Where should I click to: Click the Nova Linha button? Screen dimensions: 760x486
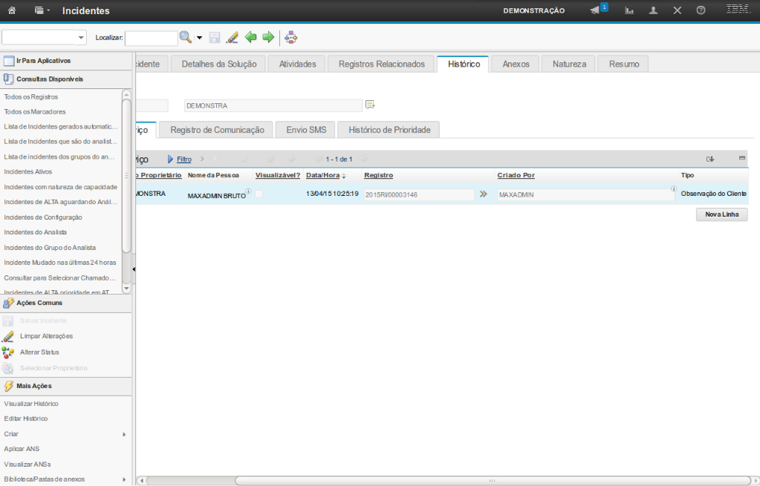coord(721,214)
